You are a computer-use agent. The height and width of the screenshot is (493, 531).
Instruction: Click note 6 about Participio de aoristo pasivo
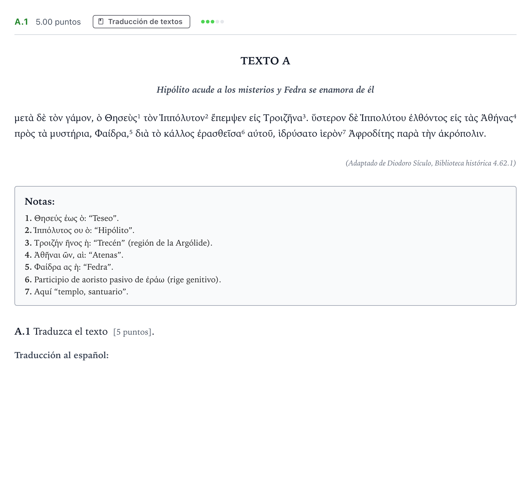[x=123, y=280]
